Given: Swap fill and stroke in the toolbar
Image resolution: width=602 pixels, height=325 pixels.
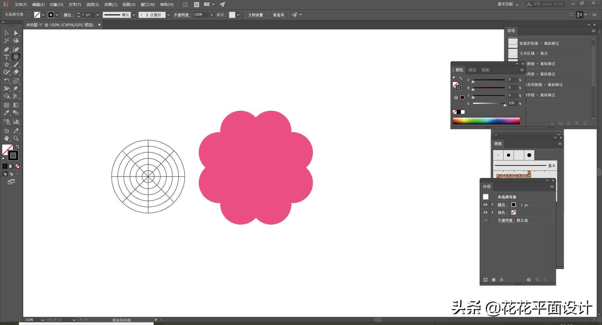Looking at the screenshot, I should point(18,146).
